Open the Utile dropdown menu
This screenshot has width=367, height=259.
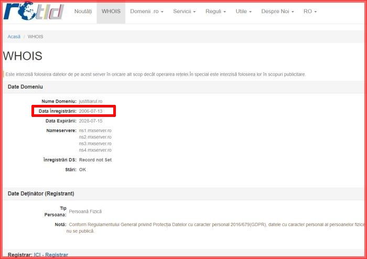pos(243,11)
